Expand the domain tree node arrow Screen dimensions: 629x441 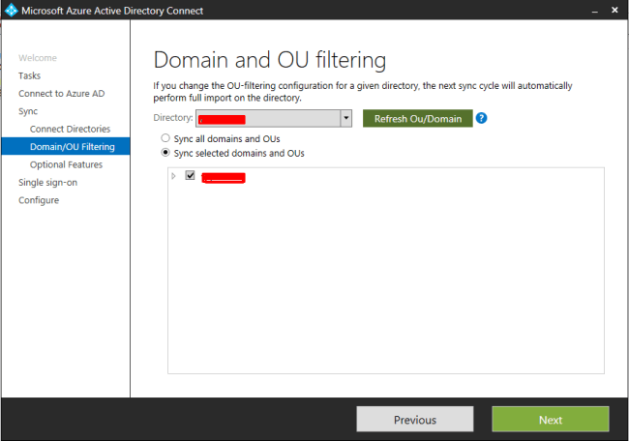point(173,176)
